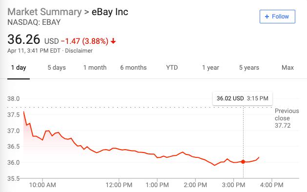Click the 36.02 USD 3:15 PM tooltip
The image size is (307, 192).
[x=243, y=98]
